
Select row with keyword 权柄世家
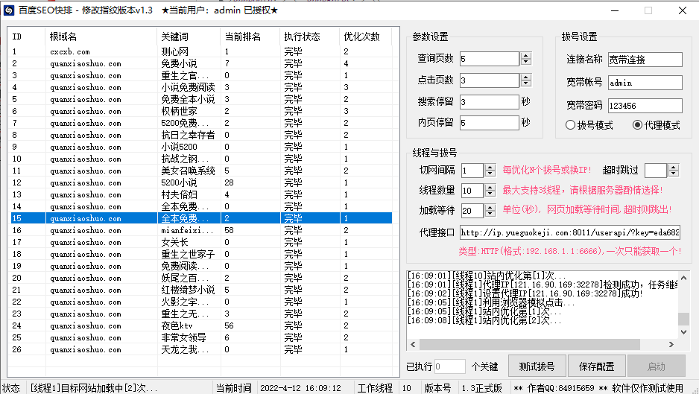pyautogui.click(x=200, y=111)
